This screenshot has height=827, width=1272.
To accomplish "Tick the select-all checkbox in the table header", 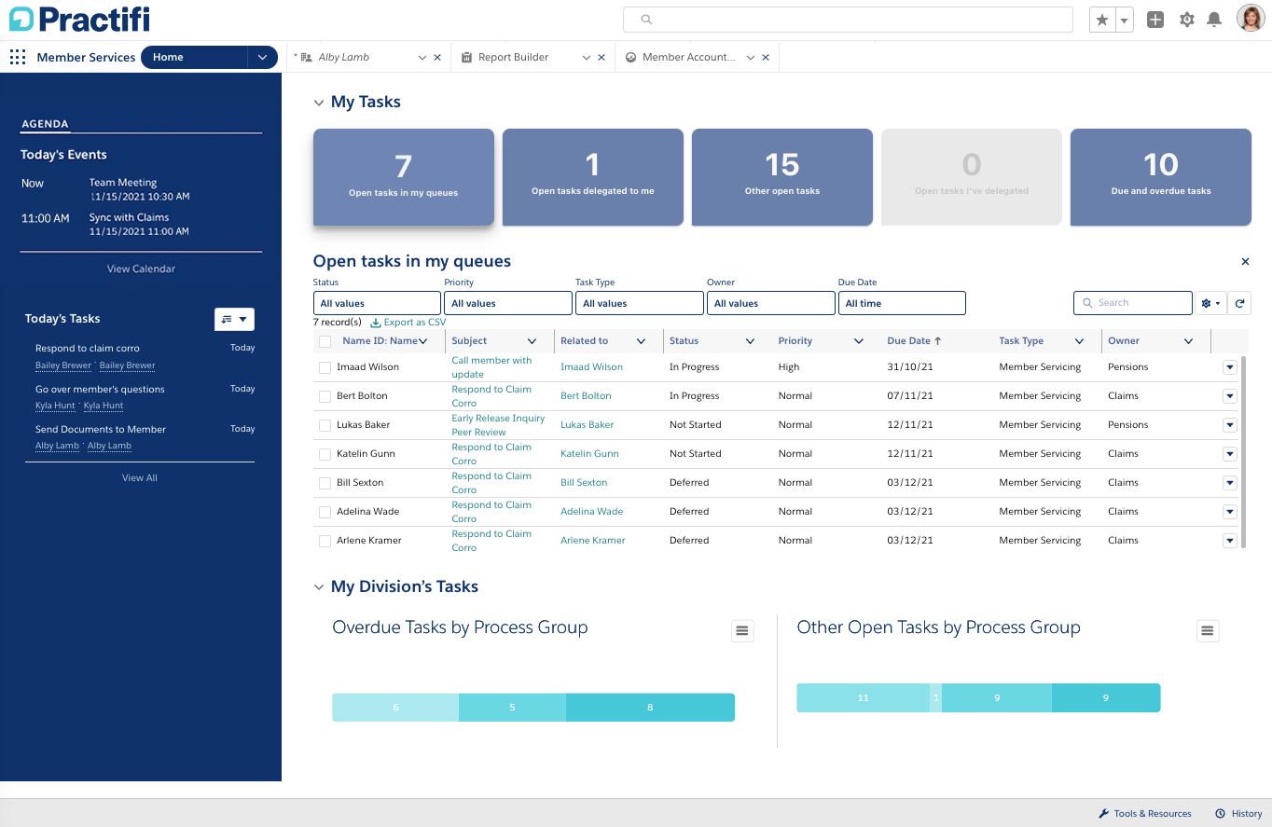I will pyautogui.click(x=325, y=340).
